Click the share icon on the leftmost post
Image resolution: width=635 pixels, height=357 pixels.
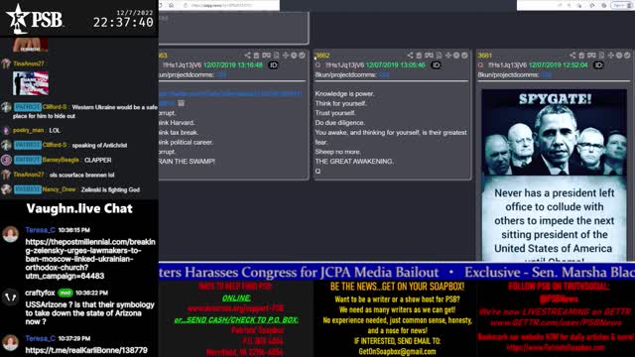coord(247,56)
